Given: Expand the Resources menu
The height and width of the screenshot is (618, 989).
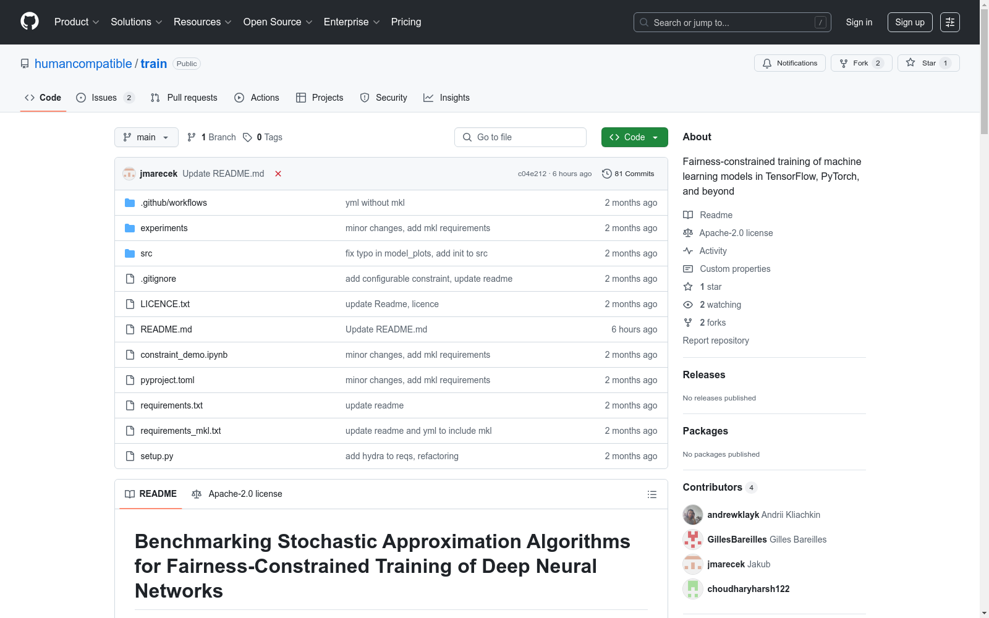Looking at the screenshot, I should click(203, 22).
